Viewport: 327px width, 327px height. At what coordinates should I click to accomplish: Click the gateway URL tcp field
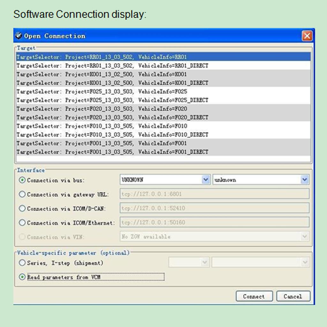pos(214,194)
